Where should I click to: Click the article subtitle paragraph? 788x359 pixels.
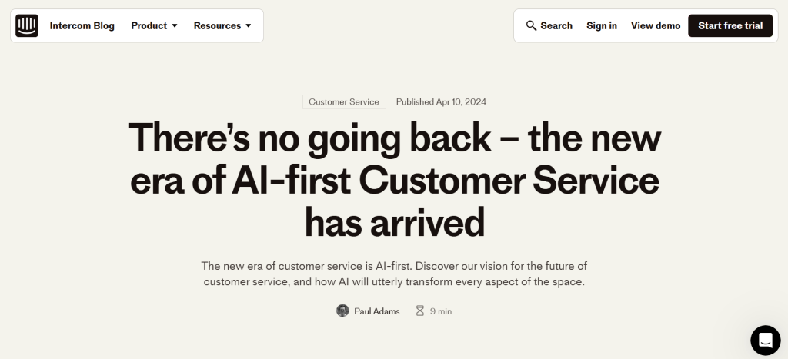pos(394,274)
